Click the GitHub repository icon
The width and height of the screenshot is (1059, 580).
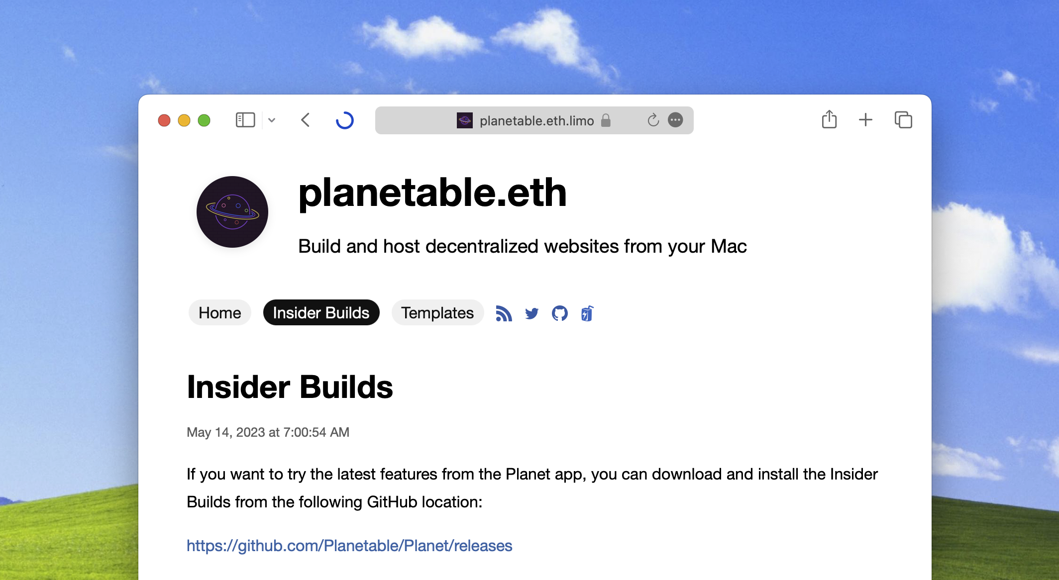[x=559, y=313]
